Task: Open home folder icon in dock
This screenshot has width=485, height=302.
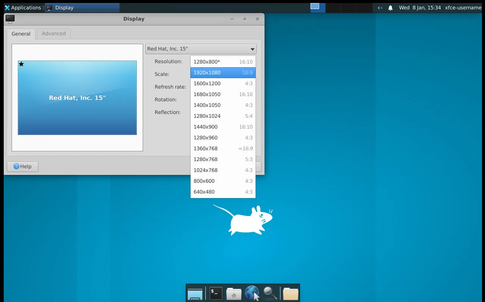Action: click(x=234, y=294)
